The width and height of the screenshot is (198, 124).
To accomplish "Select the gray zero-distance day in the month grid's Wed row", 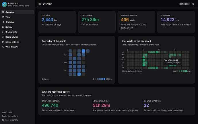I will [83, 62].
